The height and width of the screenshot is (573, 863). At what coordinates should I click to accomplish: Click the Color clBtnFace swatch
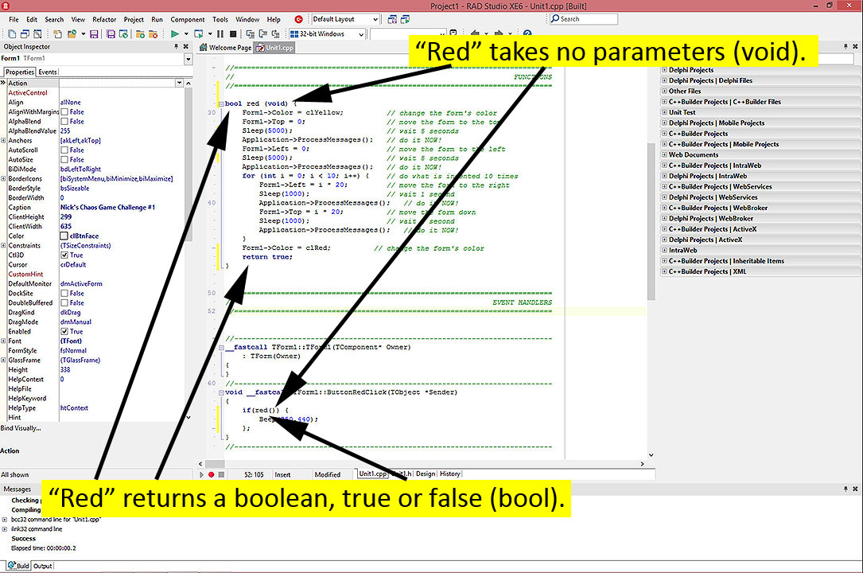pos(64,236)
